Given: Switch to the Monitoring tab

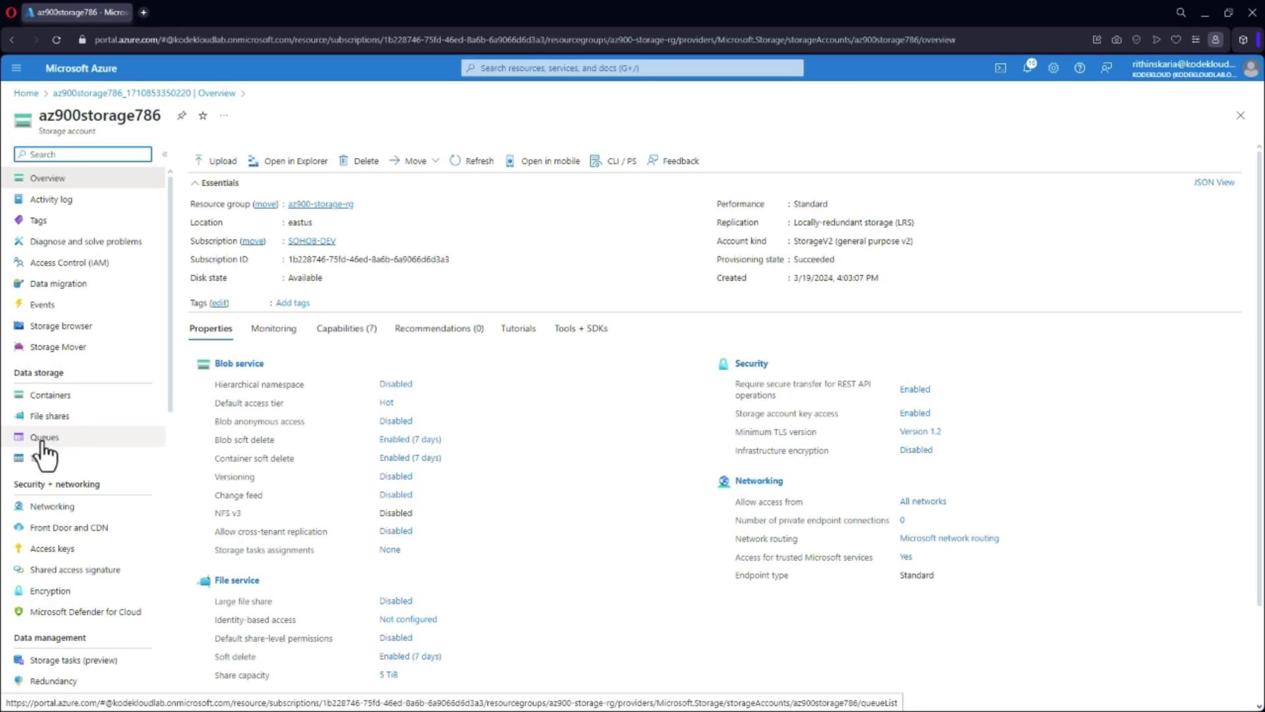Looking at the screenshot, I should 273,328.
